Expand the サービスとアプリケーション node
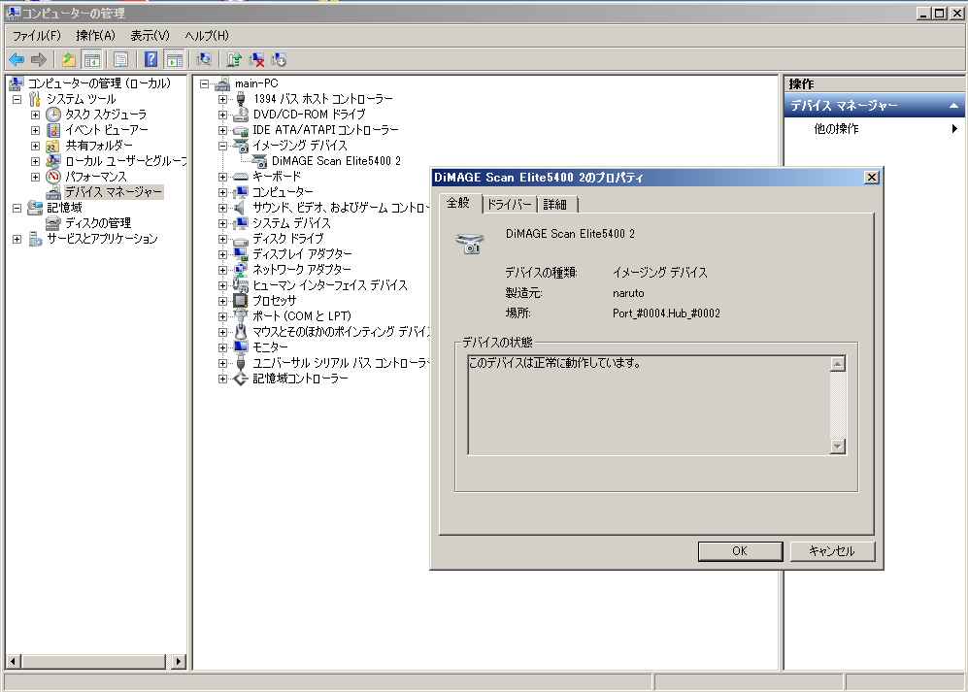Viewport: 968px width, 692px height. pyautogui.click(x=17, y=239)
